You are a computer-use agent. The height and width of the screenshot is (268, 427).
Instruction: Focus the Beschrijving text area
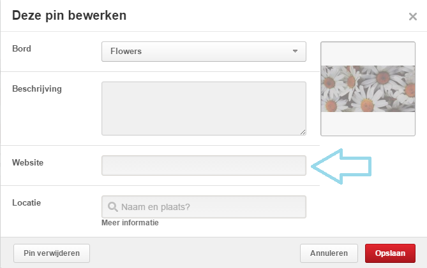click(204, 108)
